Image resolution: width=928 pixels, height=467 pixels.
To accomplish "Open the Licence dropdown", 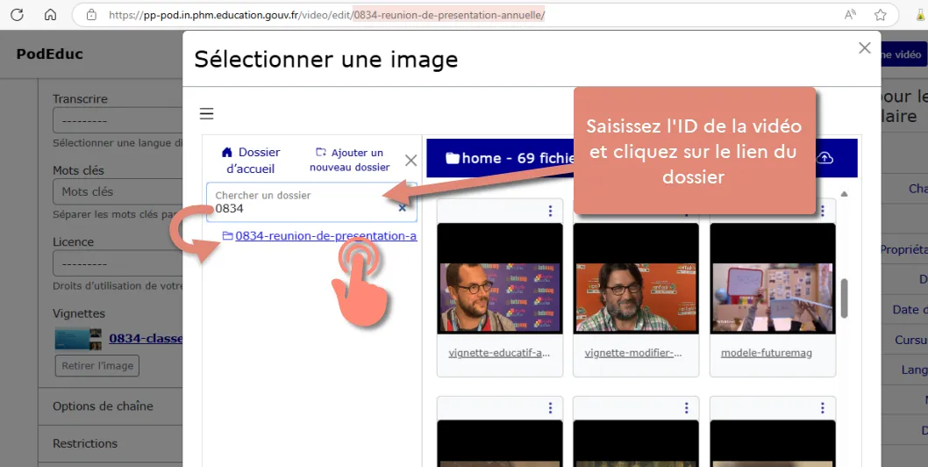I will [x=118, y=263].
